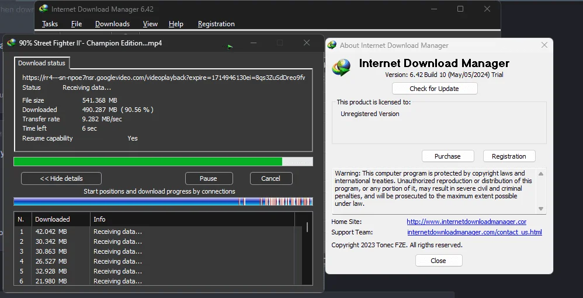The height and width of the screenshot is (298, 583).
Task: Click the Transfer rate value 9.282 MB/sec
Action: (102, 119)
